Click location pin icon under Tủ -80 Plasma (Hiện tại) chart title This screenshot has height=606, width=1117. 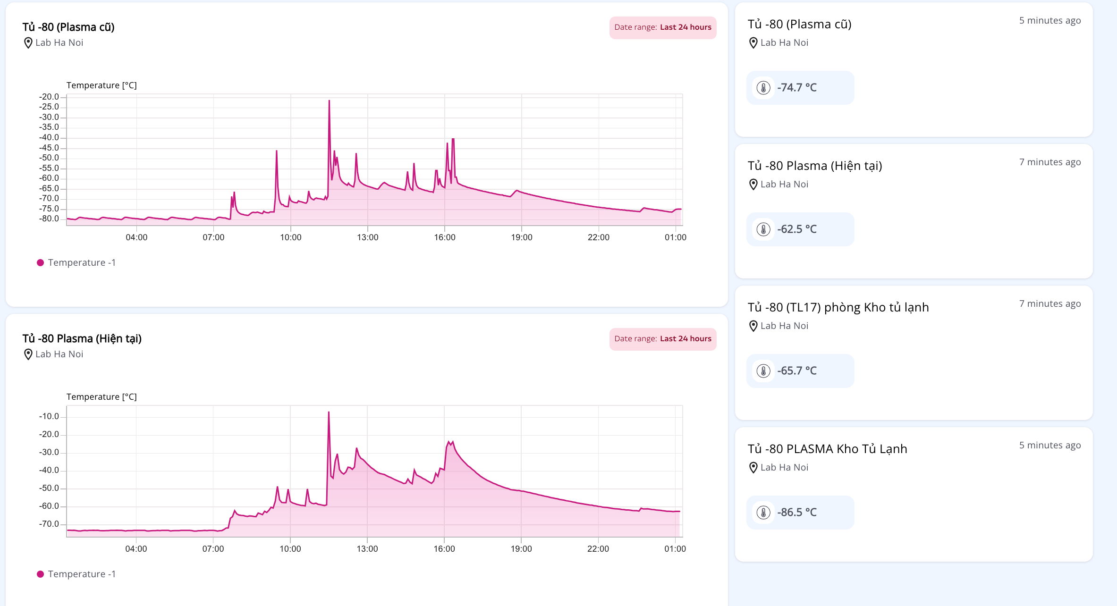click(28, 354)
